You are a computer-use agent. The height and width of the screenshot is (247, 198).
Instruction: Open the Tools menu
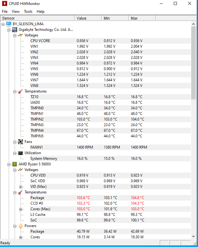coord(28,12)
